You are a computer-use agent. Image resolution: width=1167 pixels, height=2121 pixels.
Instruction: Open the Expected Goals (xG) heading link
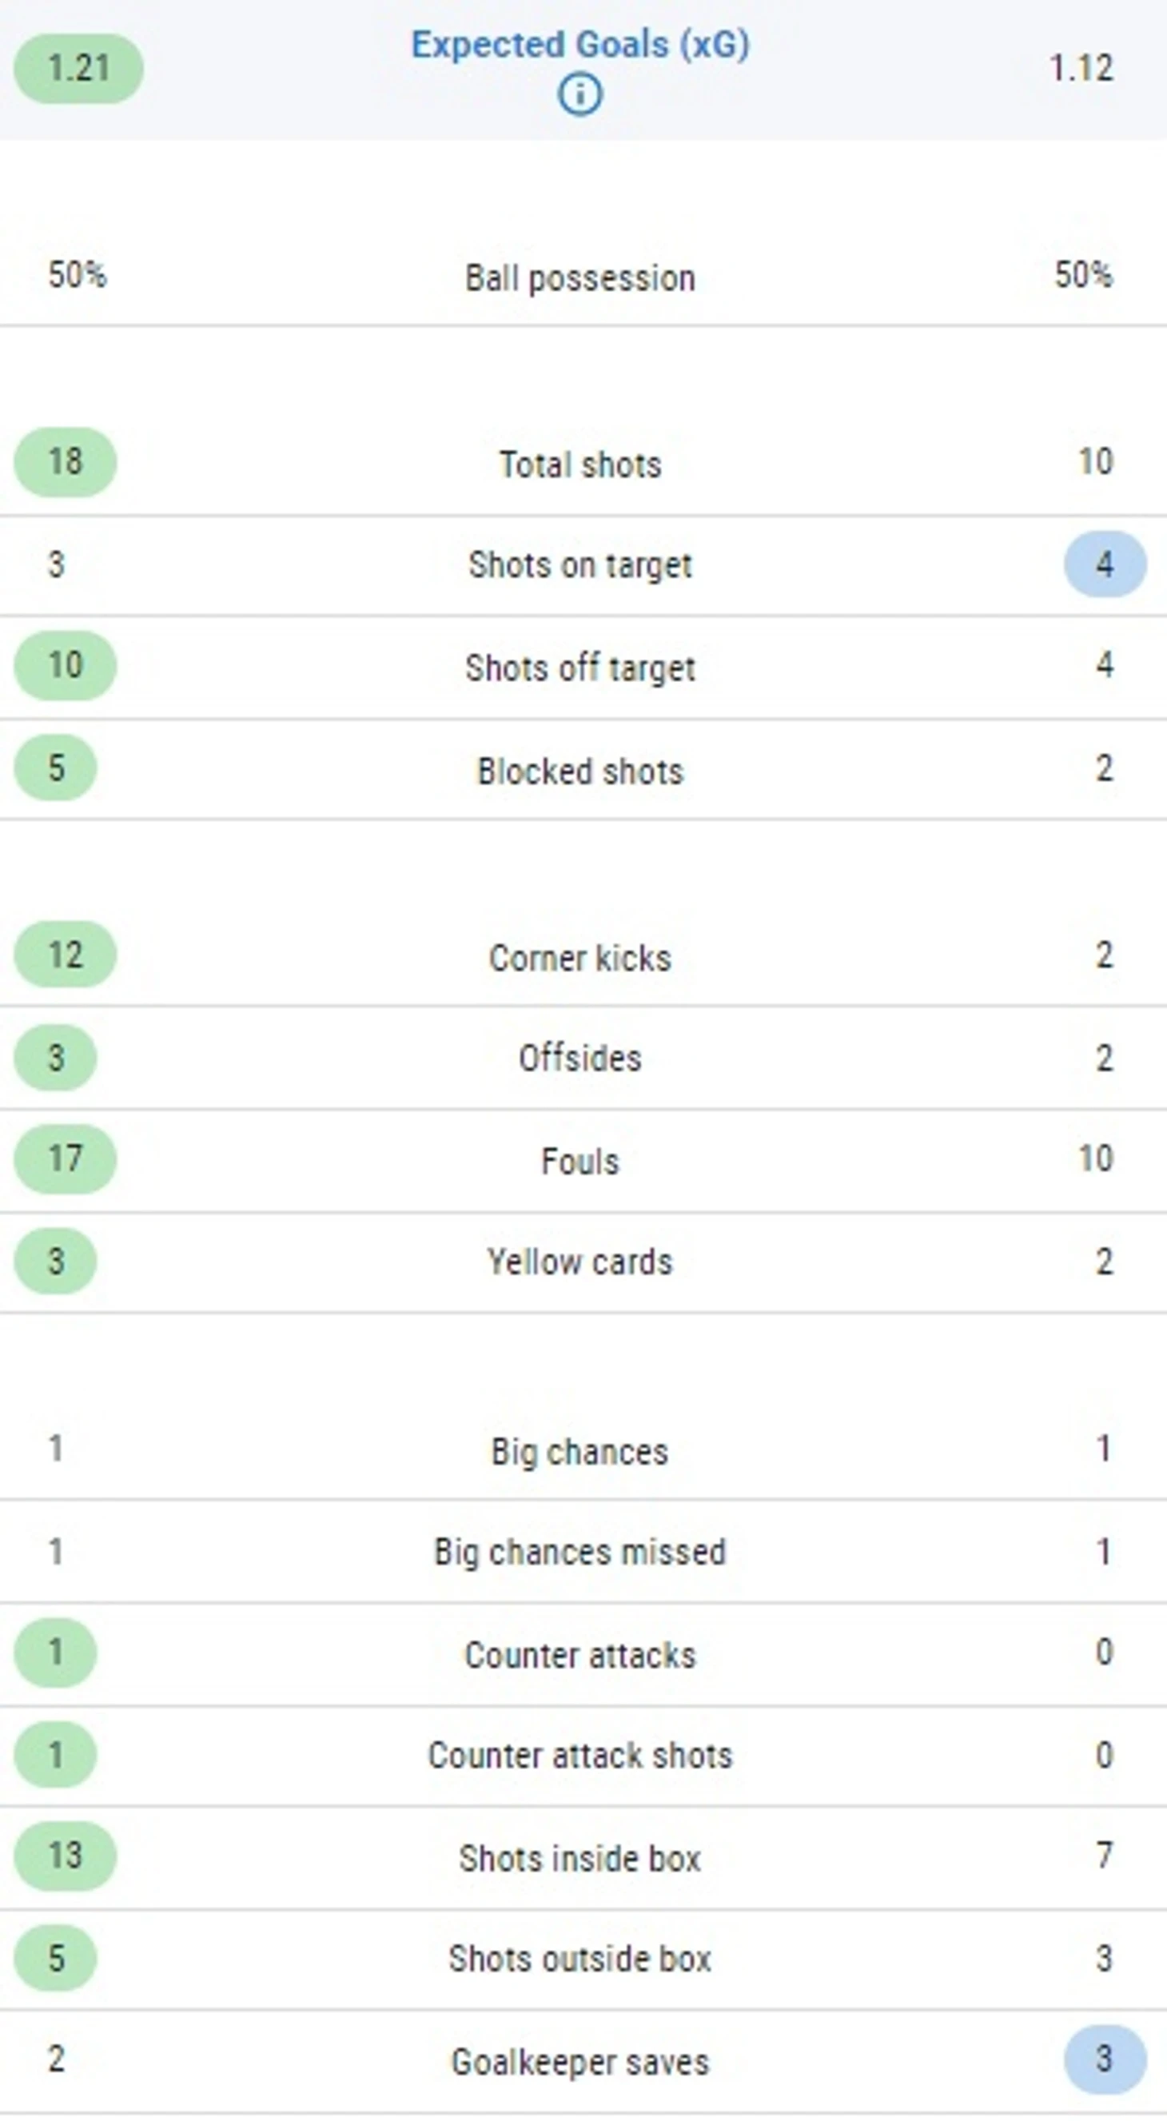click(580, 45)
